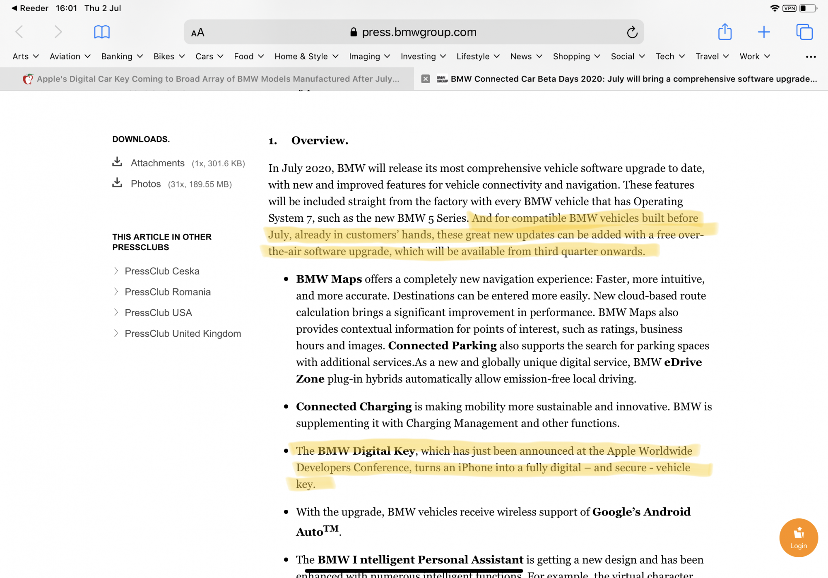Viewport: 828px width, 578px height.
Task: Open the Lifestyle bookmarks folder
Action: pos(478,56)
